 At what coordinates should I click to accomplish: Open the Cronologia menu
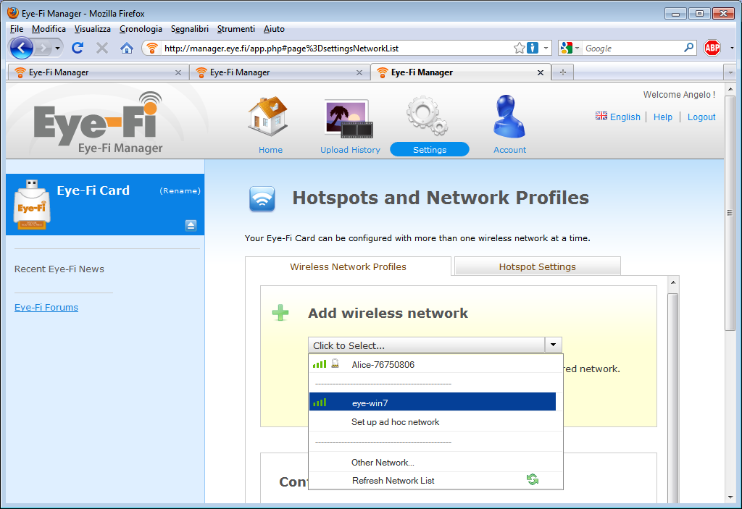pyautogui.click(x=141, y=29)
